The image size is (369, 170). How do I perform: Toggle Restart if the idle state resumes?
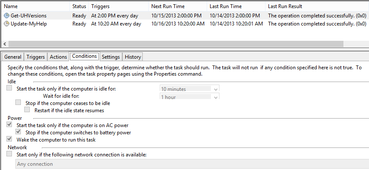click(x=27, y=109)
